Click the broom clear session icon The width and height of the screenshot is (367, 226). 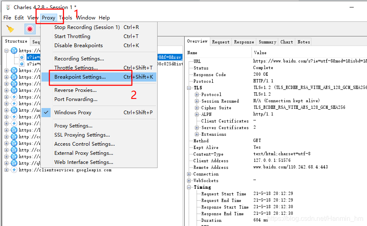pos(10,29)
